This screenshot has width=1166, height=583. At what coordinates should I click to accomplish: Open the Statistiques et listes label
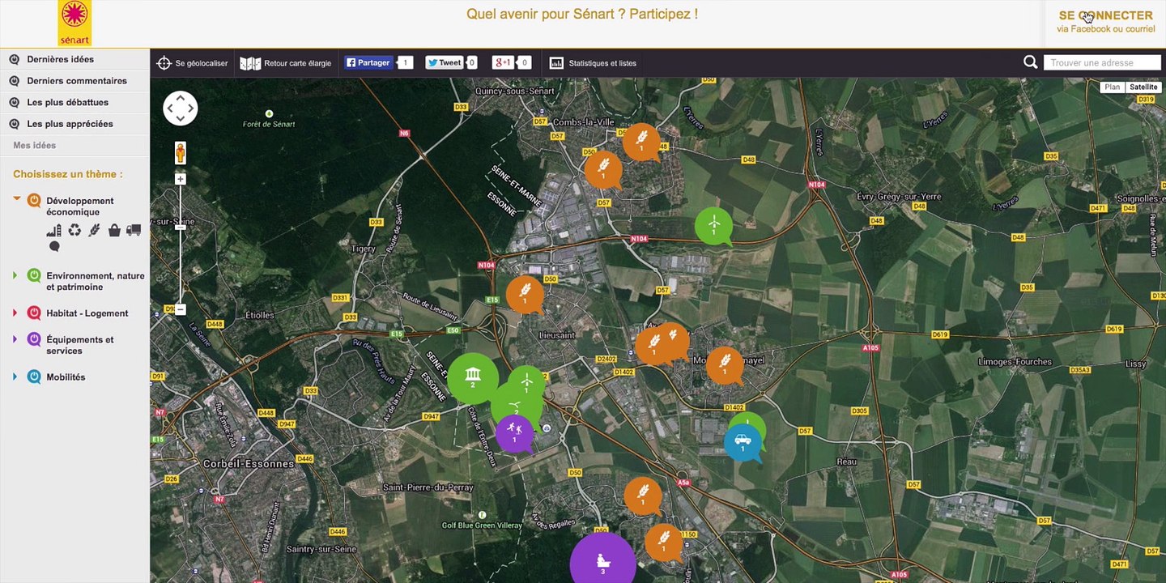602,63
